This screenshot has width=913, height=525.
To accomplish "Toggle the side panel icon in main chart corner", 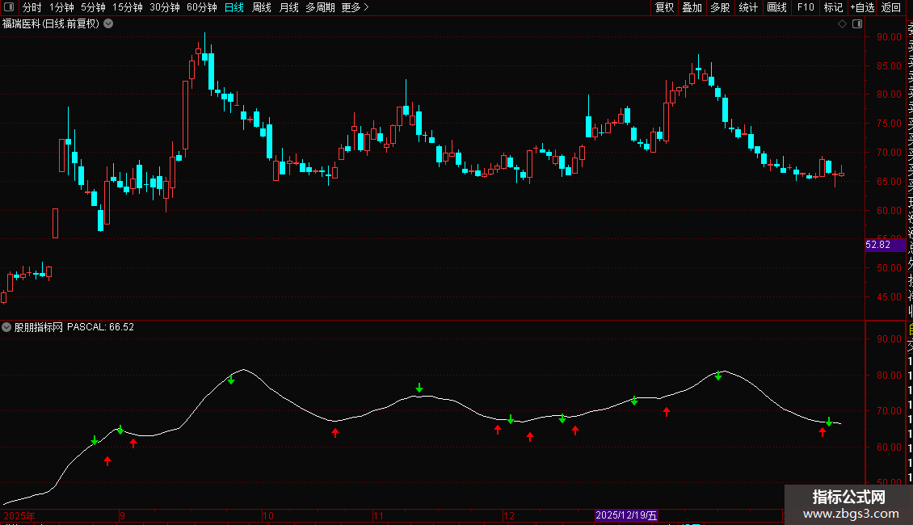I will point(857,24).
